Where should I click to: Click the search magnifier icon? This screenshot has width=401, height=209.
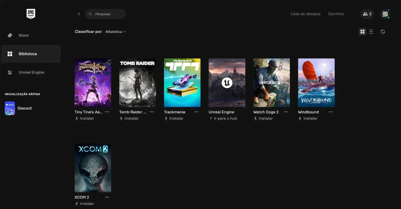[x=90, y=14]
